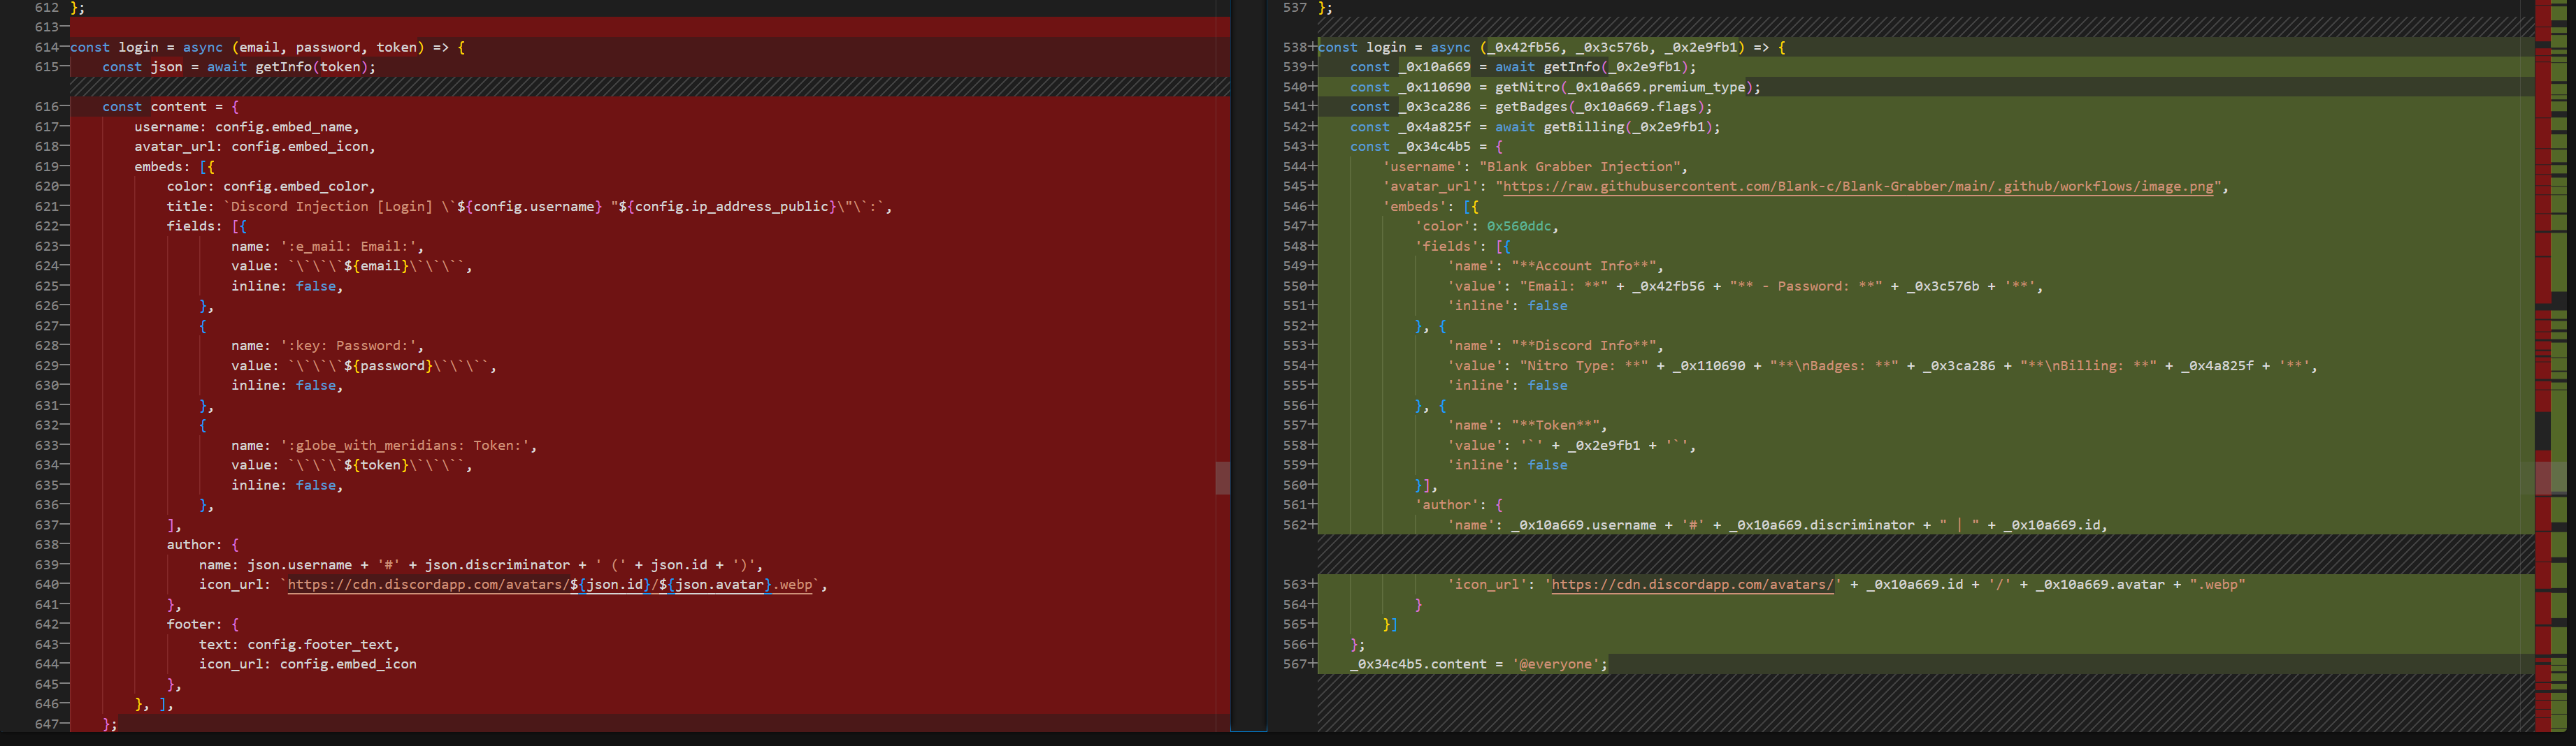The image size is (2576, 746).
Task: Expand the hatched hidden lines above line 538
Action: pyautogui.click(x=1700, y=27)
